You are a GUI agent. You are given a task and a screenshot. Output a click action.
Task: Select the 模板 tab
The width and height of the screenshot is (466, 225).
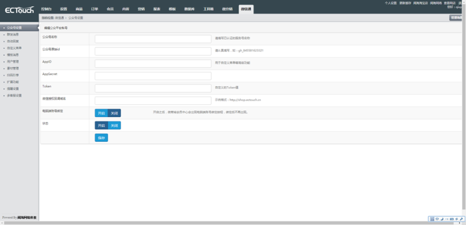[172, 9]
